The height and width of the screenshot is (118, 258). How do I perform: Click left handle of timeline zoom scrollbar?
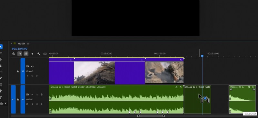tap(138, 116)
